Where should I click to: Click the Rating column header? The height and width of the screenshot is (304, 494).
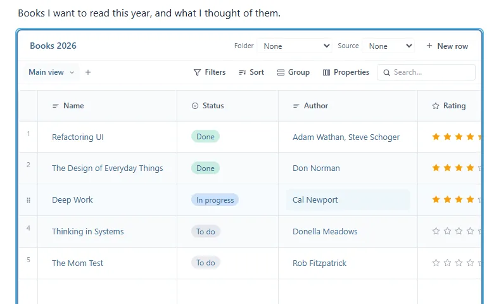(x=449, y=106)
